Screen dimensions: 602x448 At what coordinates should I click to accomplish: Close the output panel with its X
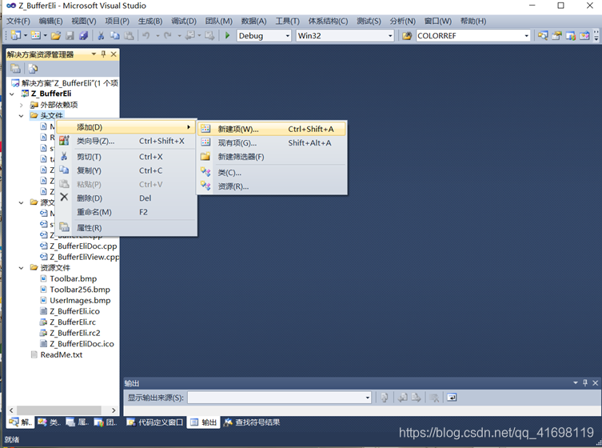595,382
